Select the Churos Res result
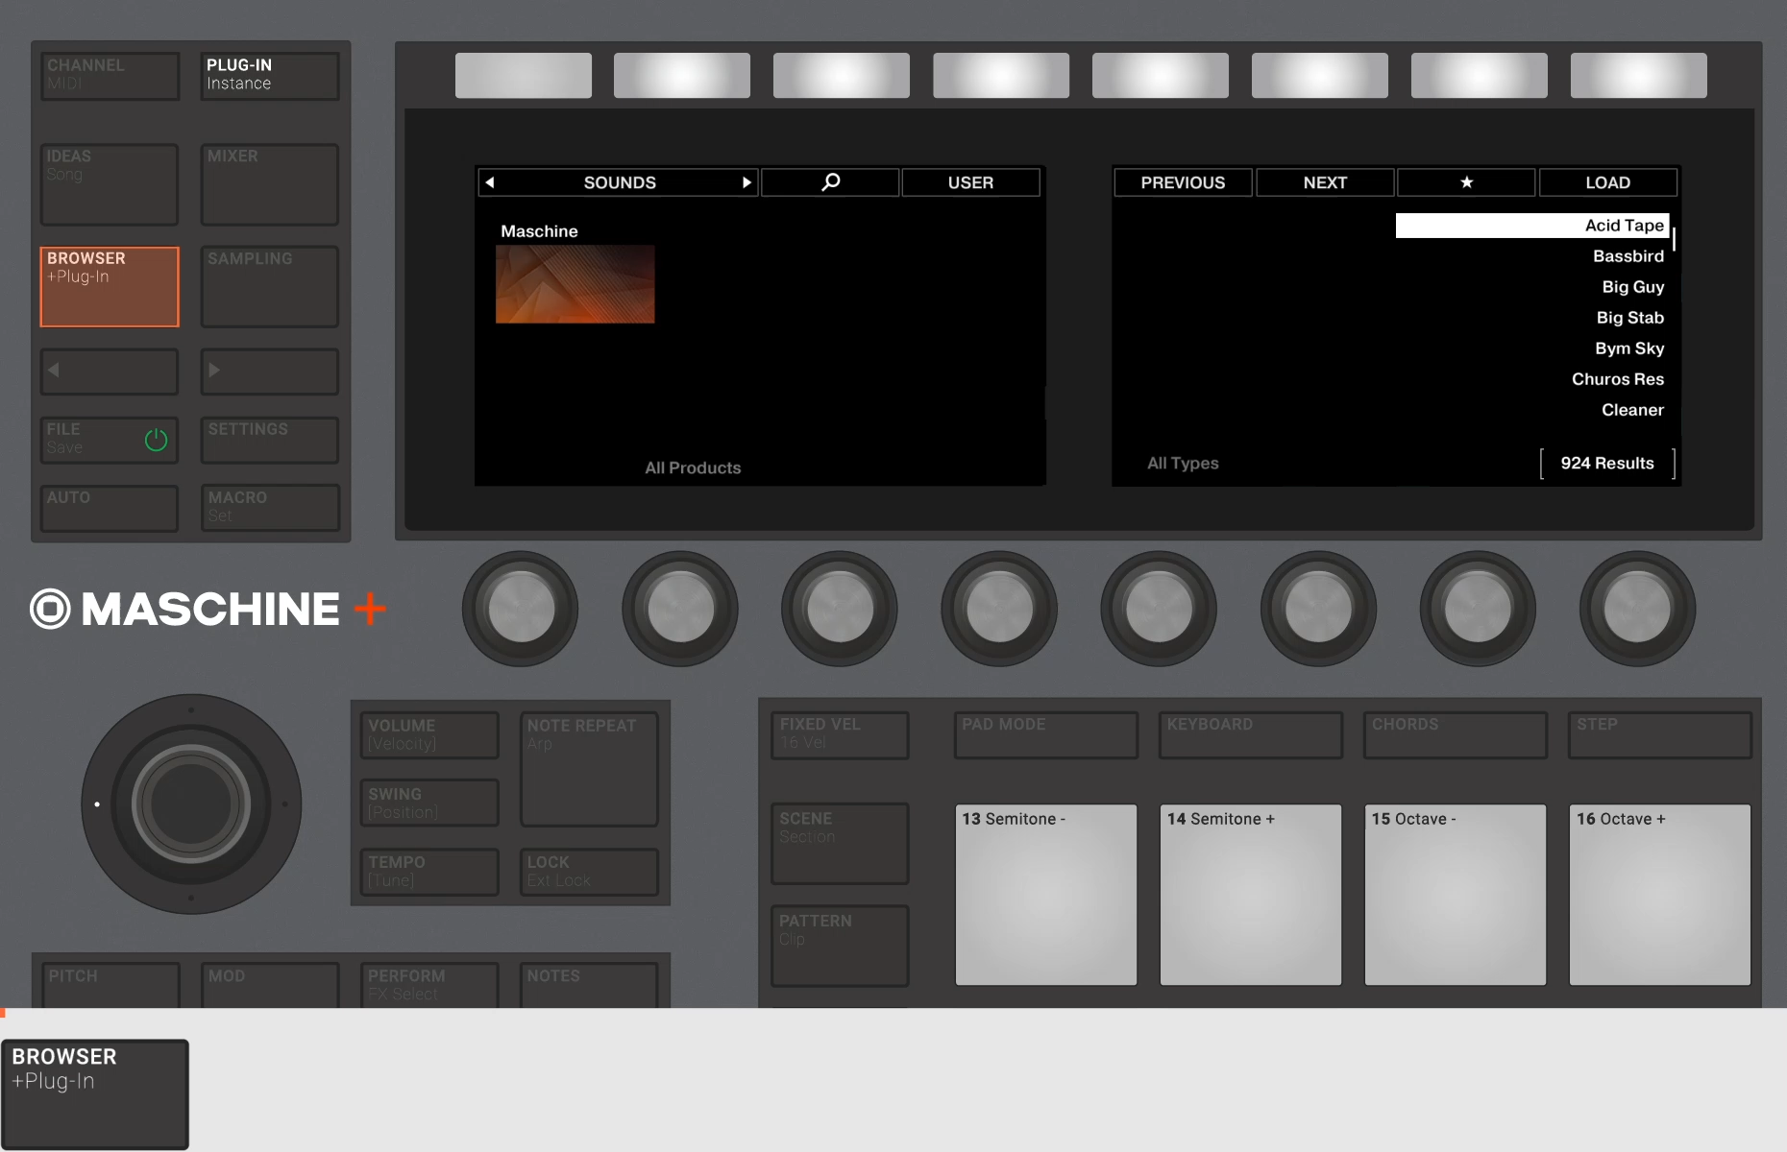Viewport: 1787px width, 1152px height. point(1617,379)
